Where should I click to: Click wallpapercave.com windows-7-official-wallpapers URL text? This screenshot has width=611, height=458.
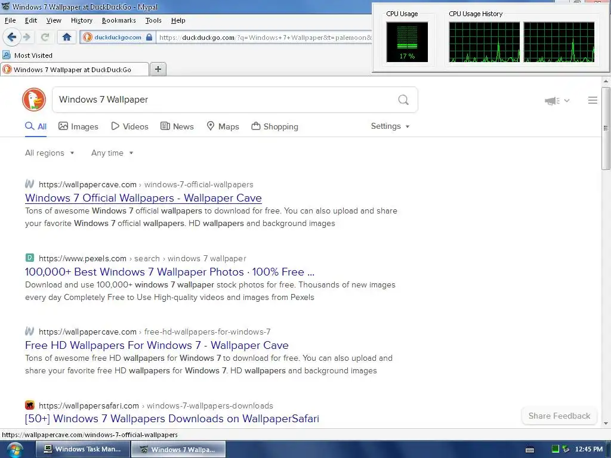pyautogui.click(x=146, y=184)
